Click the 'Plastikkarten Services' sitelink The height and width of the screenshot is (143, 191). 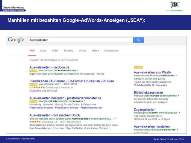(x=67, y=108)
